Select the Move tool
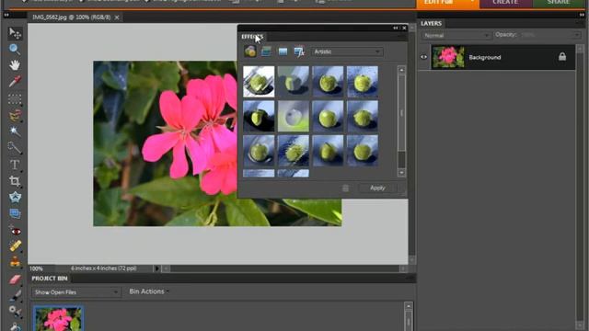Screen dimensions: 589x331 click(15, 33)
